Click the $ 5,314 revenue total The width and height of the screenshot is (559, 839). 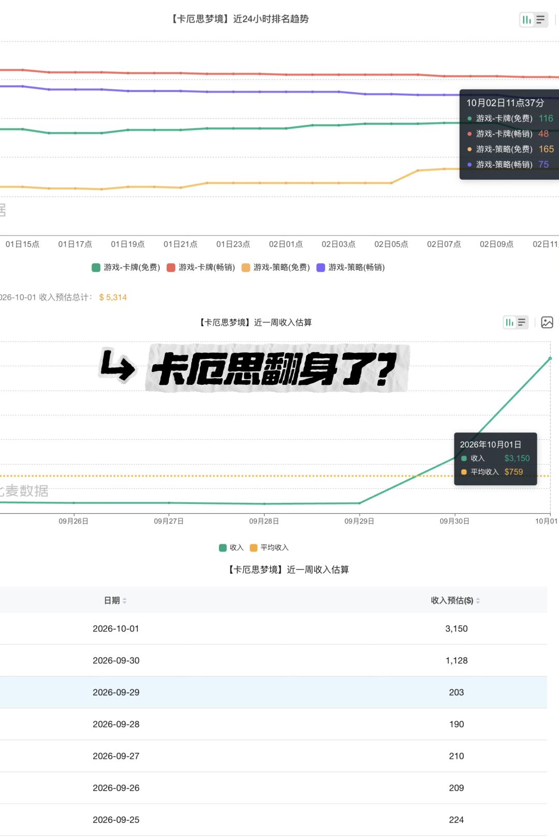113,297
